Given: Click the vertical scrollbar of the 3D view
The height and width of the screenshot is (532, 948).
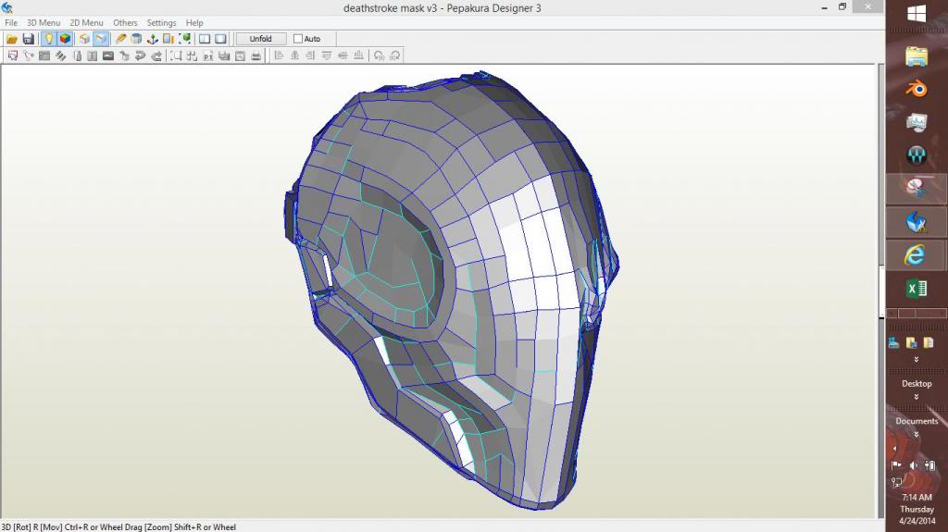Looking at the screenshot, I should 881,291.
